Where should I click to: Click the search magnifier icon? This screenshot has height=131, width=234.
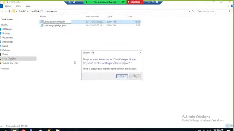(x=229, y=11)
